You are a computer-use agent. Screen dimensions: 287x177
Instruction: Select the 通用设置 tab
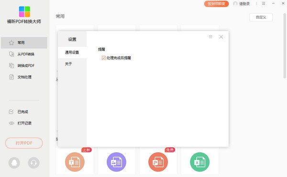click(72, 52)
